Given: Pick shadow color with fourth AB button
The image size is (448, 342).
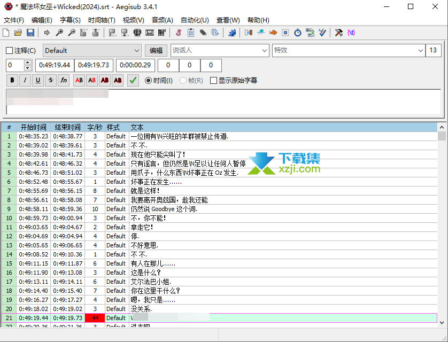Looking at the screenshot, I should coord(118,81).
